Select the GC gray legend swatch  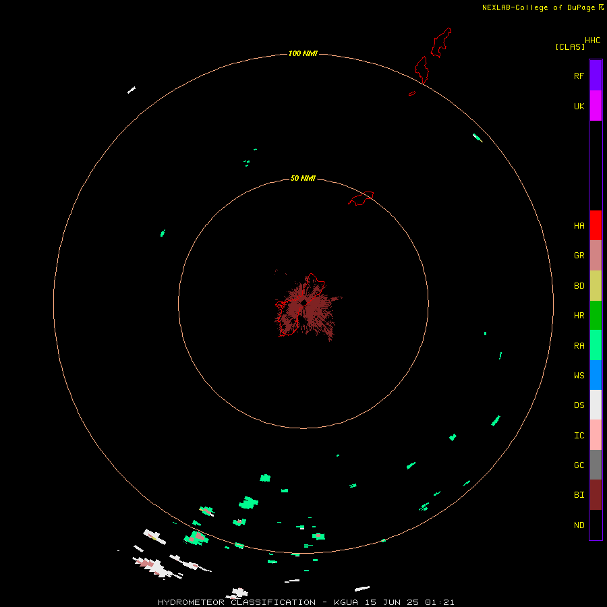pos(596,465)
